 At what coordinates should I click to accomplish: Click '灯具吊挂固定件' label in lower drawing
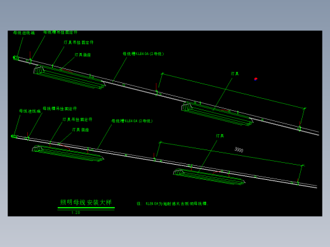click(x=77, y=120)
